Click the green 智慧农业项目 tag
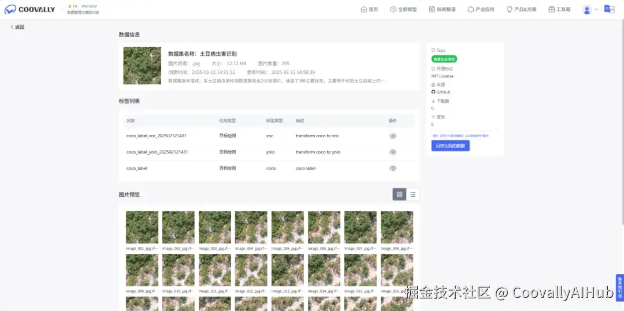Image resolution: width=624 pixels, height=311 pixels. (444, 59)
